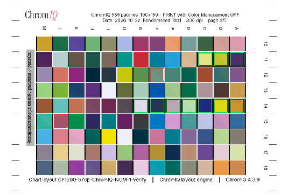288x195 pixels.
Task: Click the ChromIQ logo
Action: 41,15
